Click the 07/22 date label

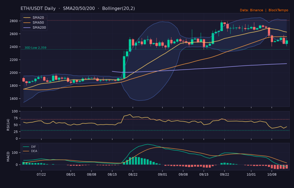click(x=41, y=175)
